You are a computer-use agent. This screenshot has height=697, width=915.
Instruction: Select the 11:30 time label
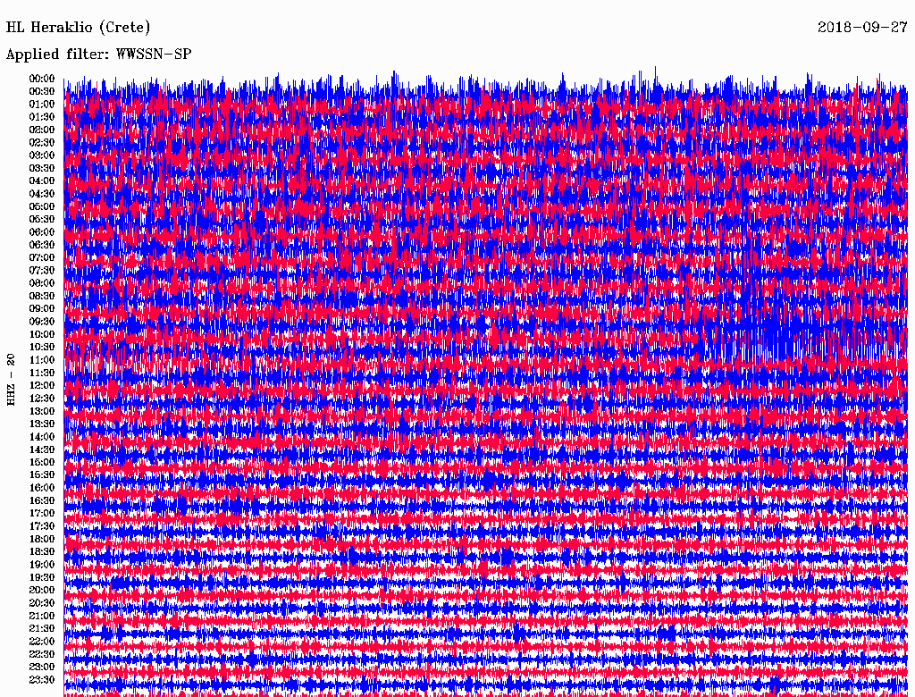41,373
